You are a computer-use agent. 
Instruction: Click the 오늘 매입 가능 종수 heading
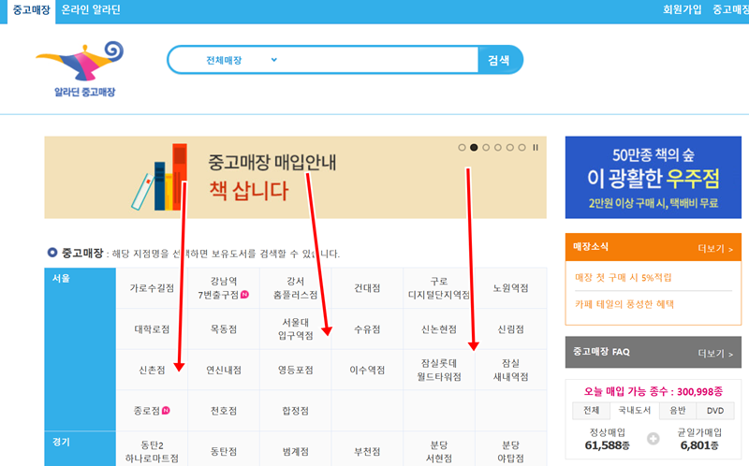point(653,391)
